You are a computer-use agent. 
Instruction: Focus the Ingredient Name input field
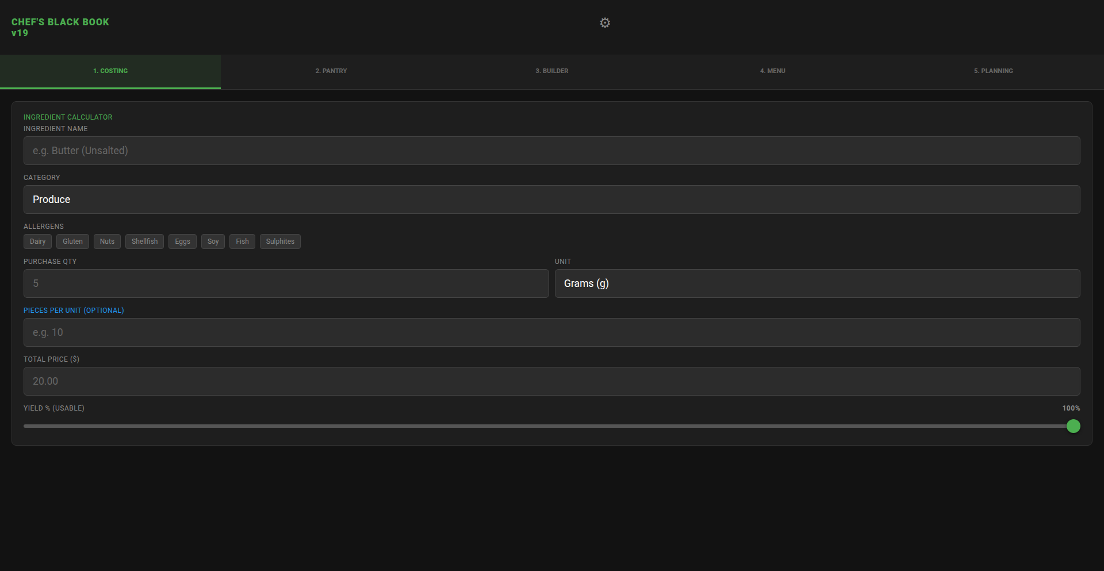[552, 151]
